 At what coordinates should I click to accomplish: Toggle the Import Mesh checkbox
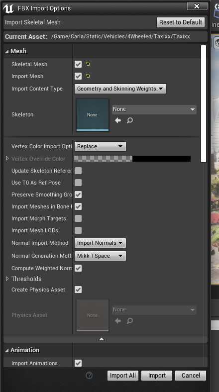78,76
